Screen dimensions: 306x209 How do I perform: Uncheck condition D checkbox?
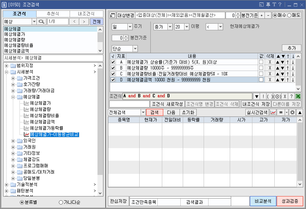pyautogui.click(x=112, y=80)
